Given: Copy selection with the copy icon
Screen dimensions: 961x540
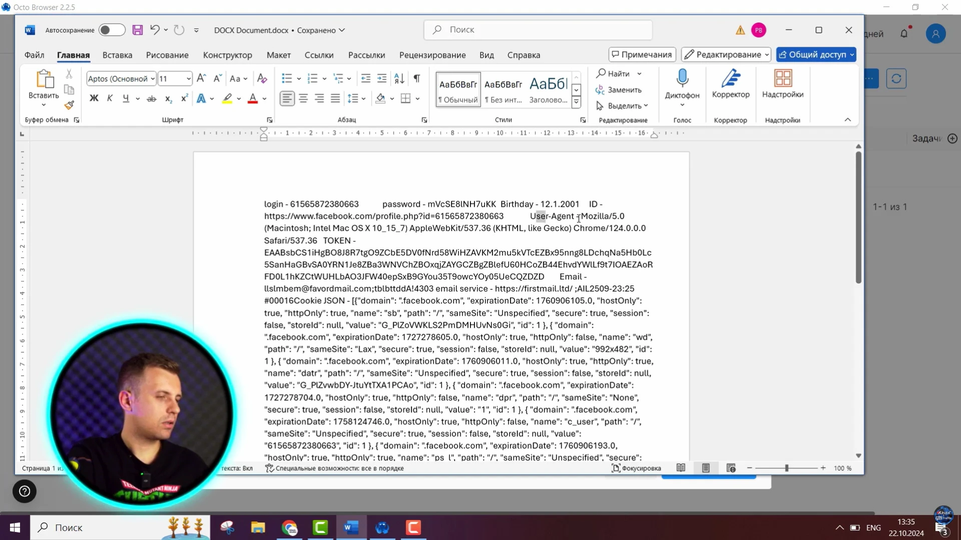Looking at the screenshot, I should 69,90.
